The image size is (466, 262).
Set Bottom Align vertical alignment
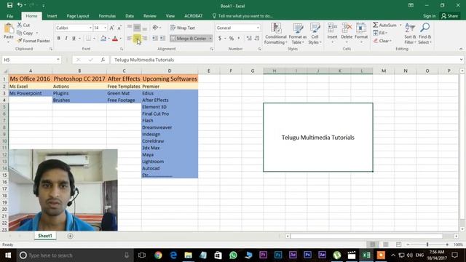point(144,28)
